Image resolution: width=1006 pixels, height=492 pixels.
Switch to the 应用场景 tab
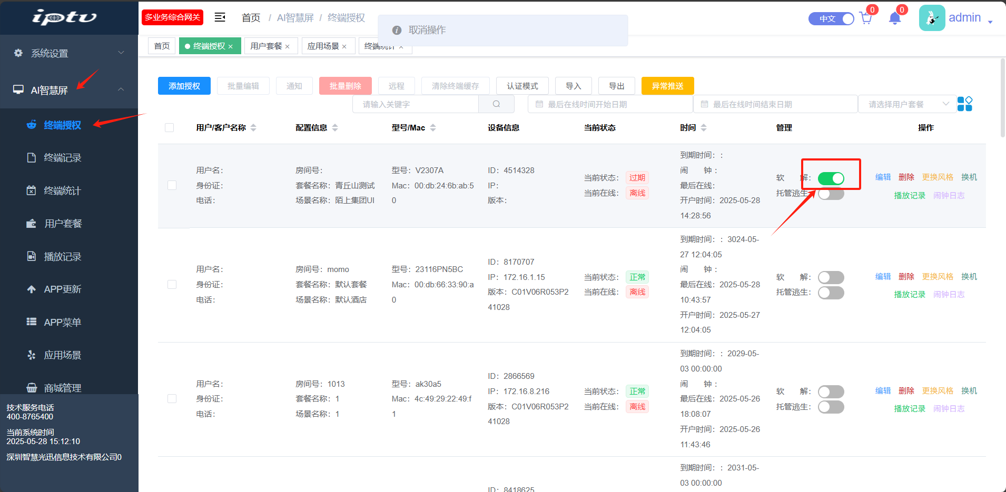click(x=323, y=46)
